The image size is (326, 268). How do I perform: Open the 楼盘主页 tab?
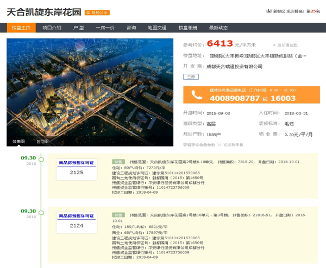(x=22, y=28)
